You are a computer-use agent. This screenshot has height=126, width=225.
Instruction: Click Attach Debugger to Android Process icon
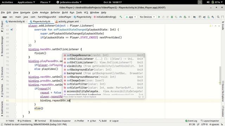click(x=185, y=17)
